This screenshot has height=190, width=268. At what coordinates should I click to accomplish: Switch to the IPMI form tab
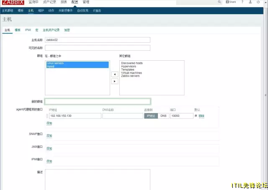[x=28, y=30]
